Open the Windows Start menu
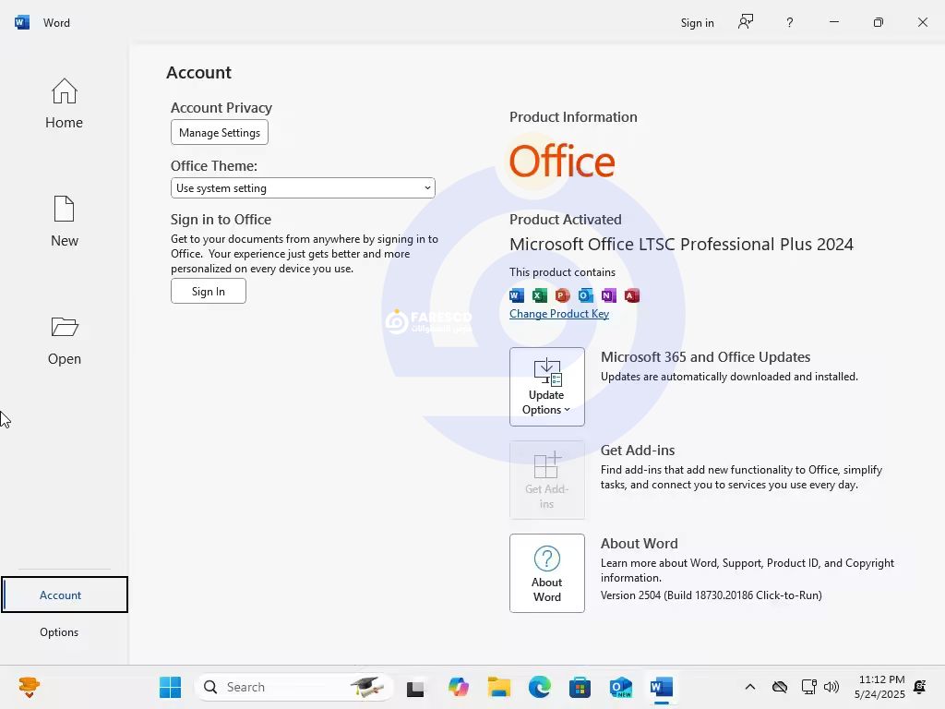 coord(170,687)
